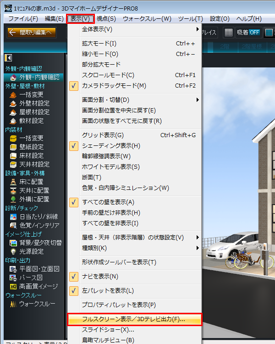Open the ツール(T) menu in menu bar

point(190,19)
